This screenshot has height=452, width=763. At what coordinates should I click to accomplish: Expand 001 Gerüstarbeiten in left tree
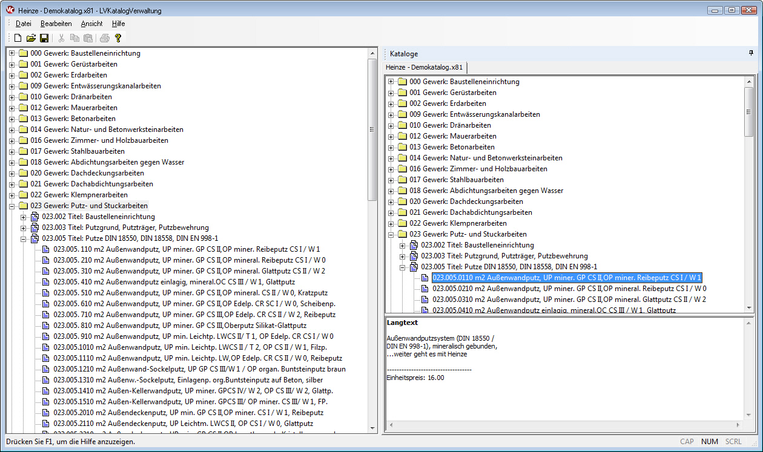click(x=12, y=64)
